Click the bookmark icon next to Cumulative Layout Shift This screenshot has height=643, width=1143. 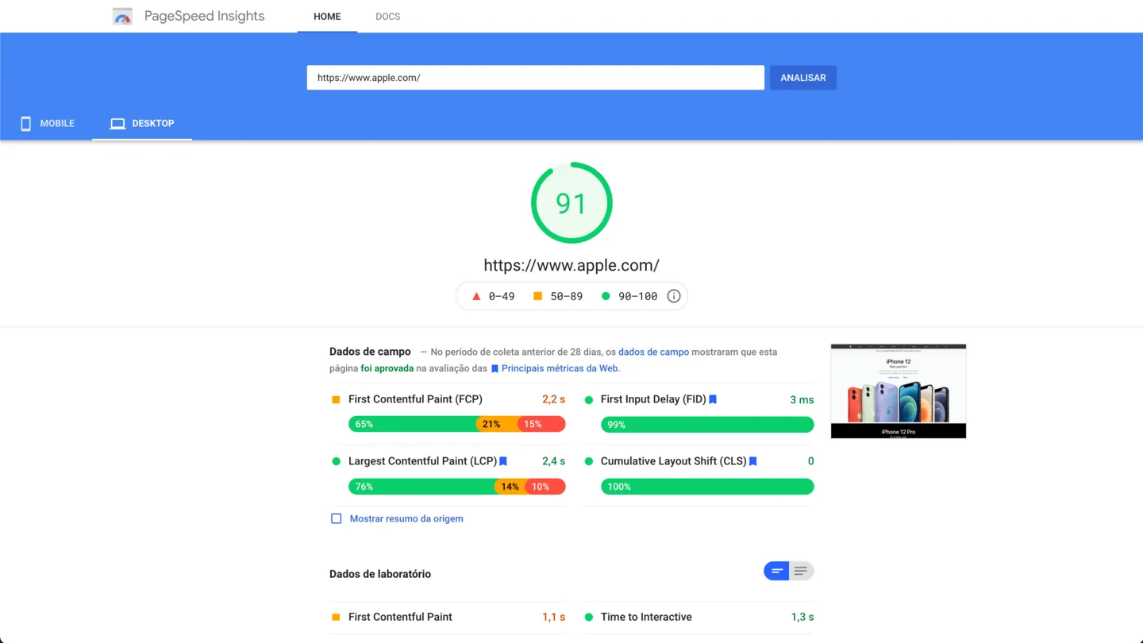[753, 461]
